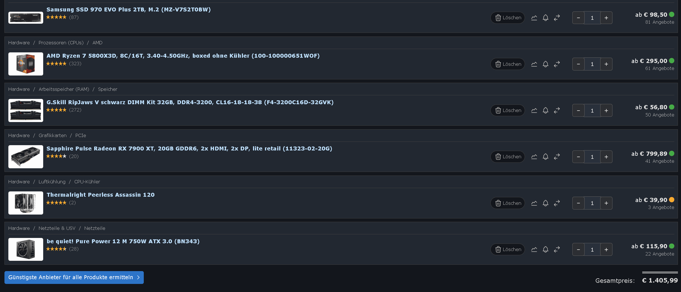Click swap arrows icon for G.Skill RipJaws RAM
Image resolution: width=681 pixels, height=292 pixels.
pos(557,111)
